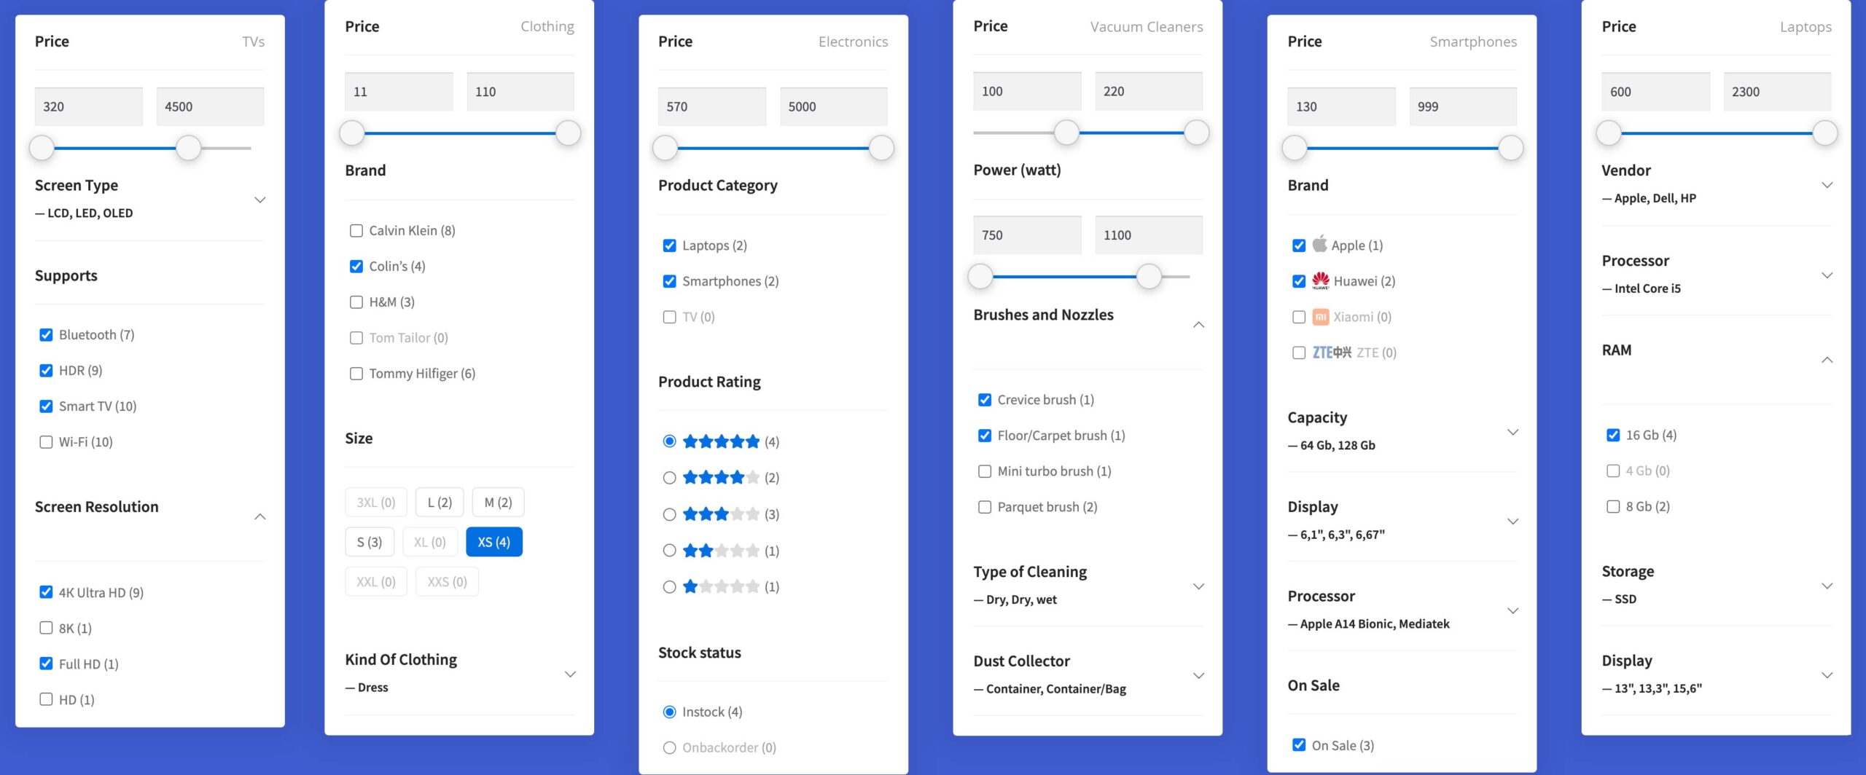Choose the four-star rating stars
The image size is (1866, 775).
point(721,478)
